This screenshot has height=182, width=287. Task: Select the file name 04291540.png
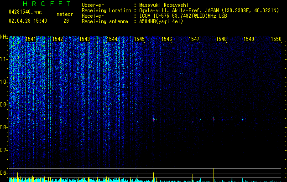tap(25, 12)
